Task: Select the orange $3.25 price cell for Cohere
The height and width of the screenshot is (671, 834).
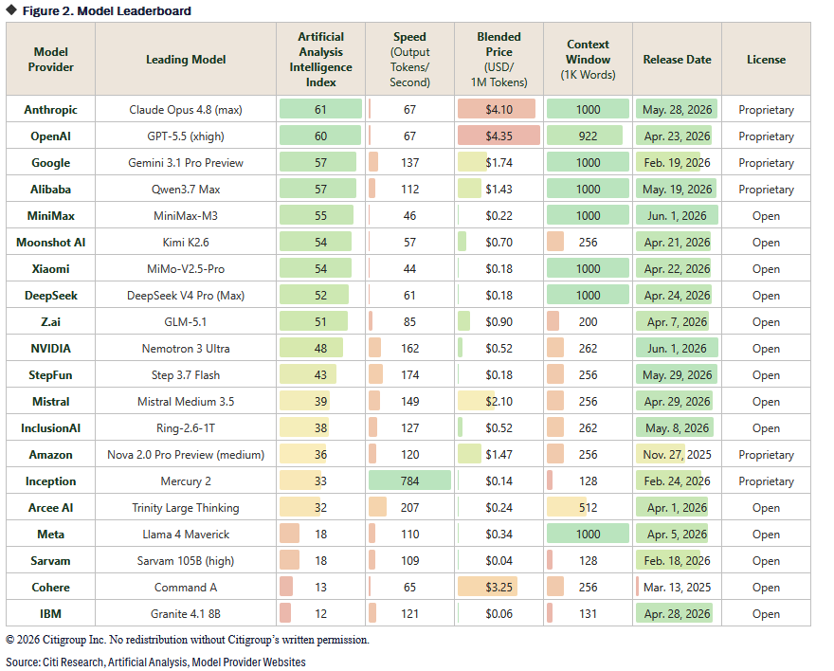Action: pyautogui.click(x=488, y=587)
